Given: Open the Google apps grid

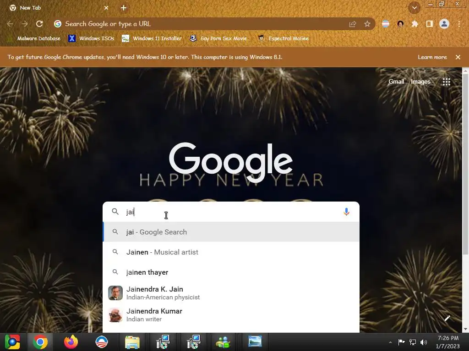Looking at the screenshot, I should [x=446, y=82].
